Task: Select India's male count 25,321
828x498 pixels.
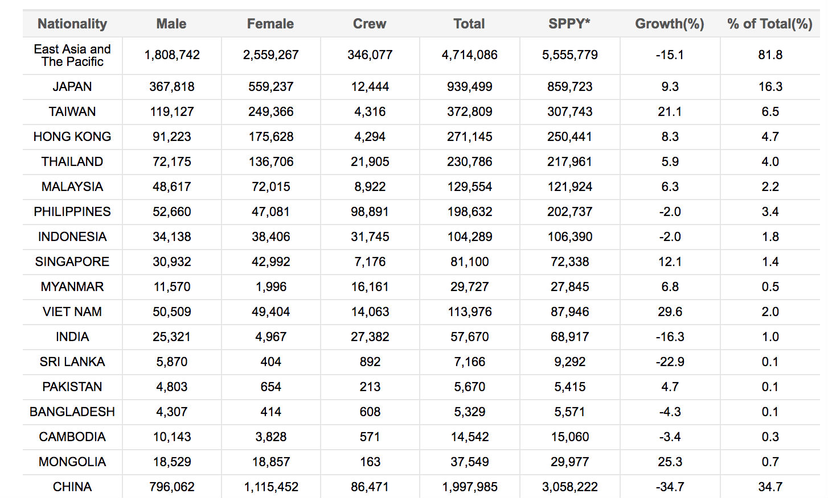Action: point(171,337)
